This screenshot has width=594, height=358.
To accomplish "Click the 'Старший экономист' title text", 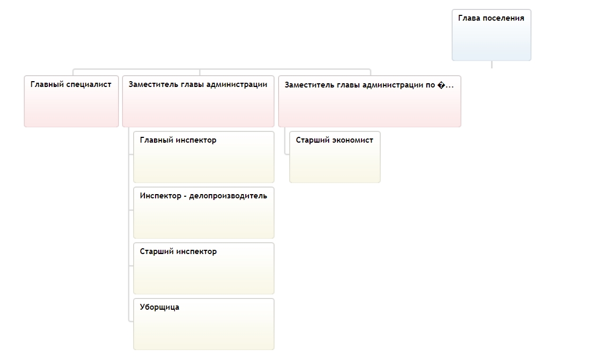I will 334,140.
